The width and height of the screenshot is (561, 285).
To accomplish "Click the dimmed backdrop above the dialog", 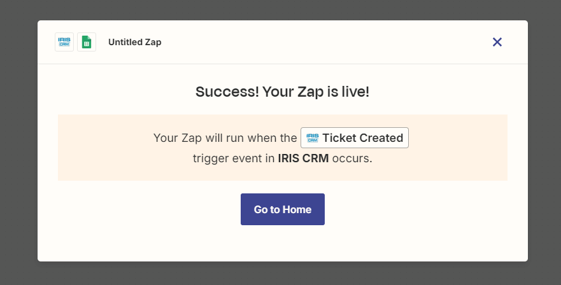I will pyautogui.click(x=280, y=10).
